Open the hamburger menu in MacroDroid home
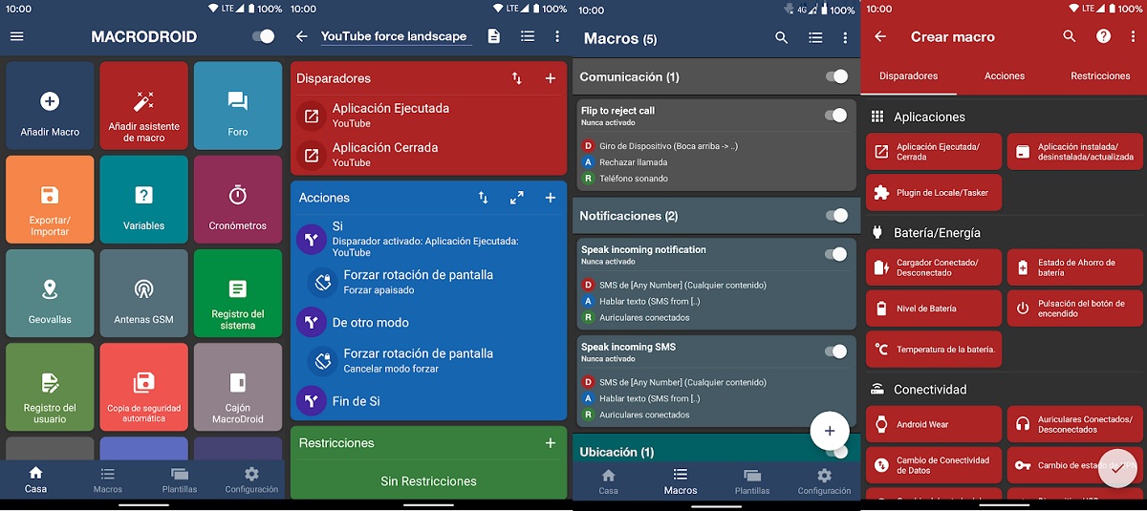The width and height of the screenshot is (1147, 511). click(16, 36)
